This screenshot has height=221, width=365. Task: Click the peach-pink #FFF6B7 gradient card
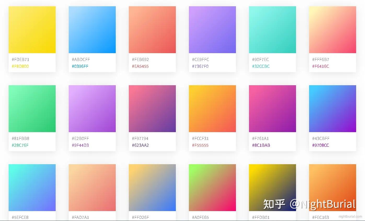pyautogui.click(x=332, y=29)
